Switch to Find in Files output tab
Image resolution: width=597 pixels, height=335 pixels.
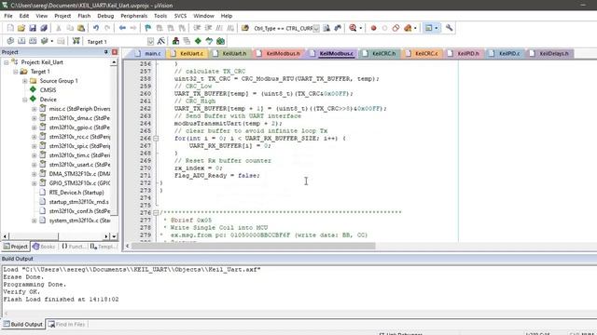pos(67,325)
